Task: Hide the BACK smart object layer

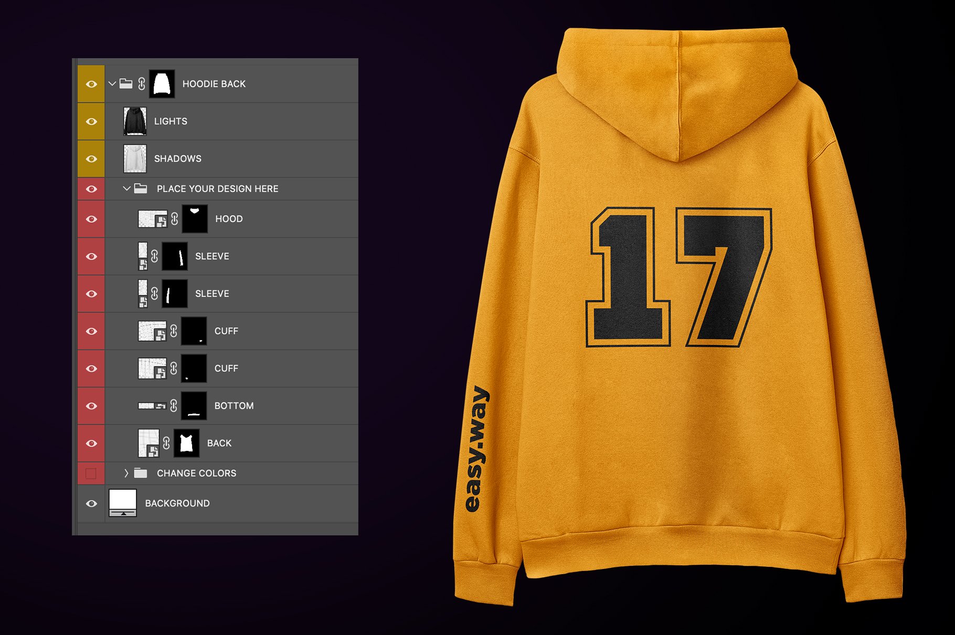Action: [91, 443]
